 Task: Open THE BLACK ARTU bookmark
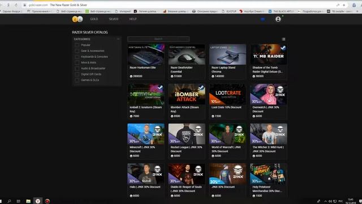coord(282,11)
